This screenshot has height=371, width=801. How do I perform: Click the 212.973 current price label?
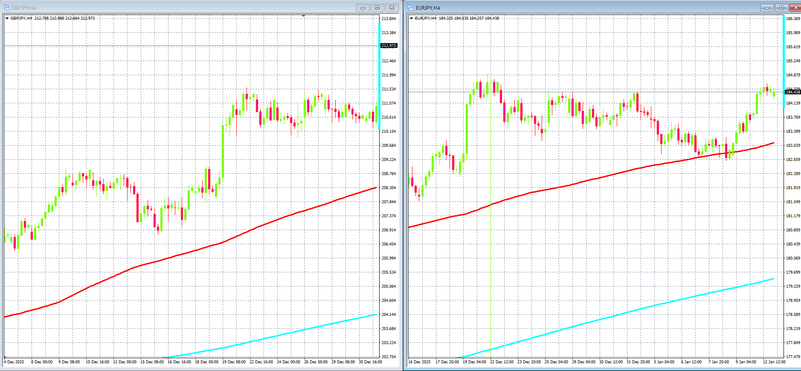coord(389,46)
